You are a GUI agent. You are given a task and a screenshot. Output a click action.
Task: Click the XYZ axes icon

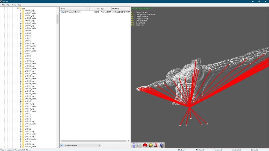[x=139, y=145]
